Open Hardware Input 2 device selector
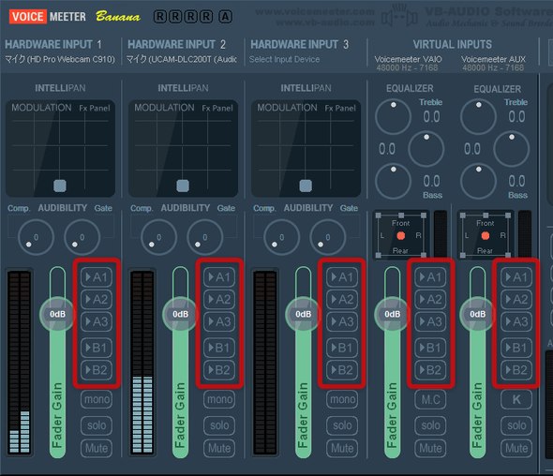553x476 pixels. [x=182, y=59]
